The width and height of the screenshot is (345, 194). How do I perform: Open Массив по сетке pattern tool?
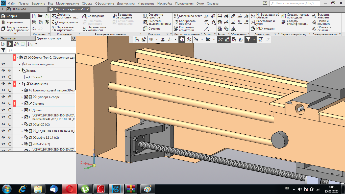pos(188,16)
